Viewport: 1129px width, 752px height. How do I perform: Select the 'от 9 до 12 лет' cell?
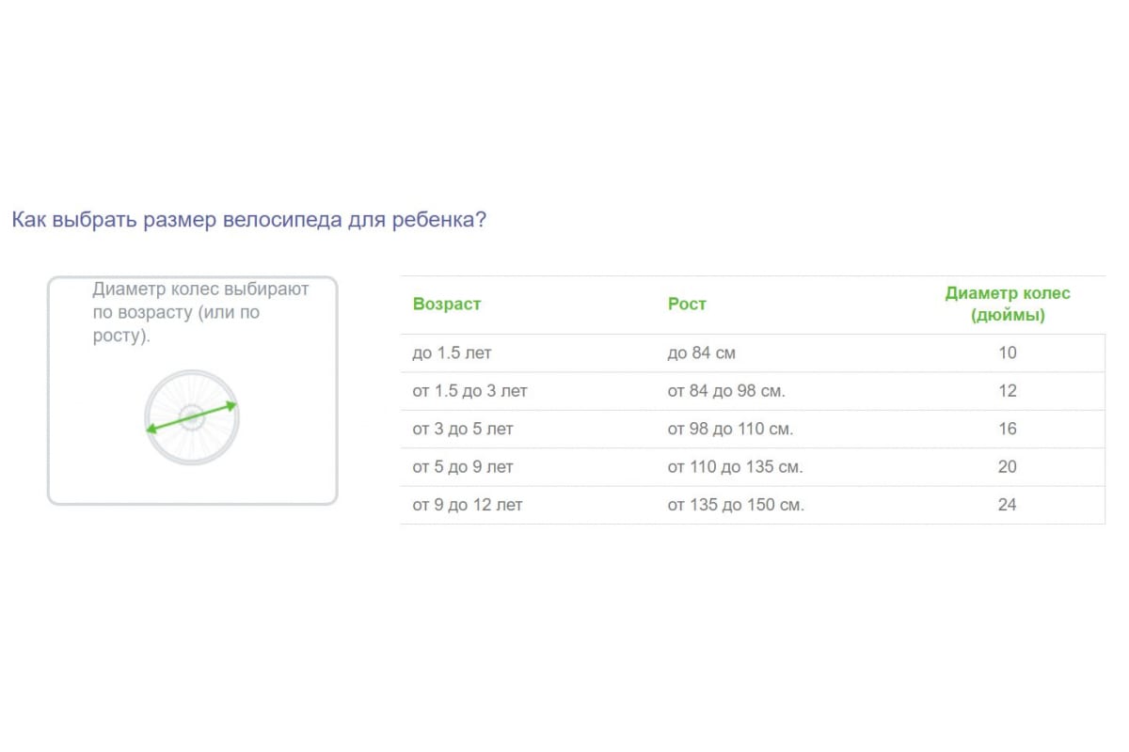(x=468, y=505)
